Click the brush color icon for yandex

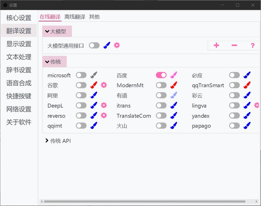coord(247,115)
